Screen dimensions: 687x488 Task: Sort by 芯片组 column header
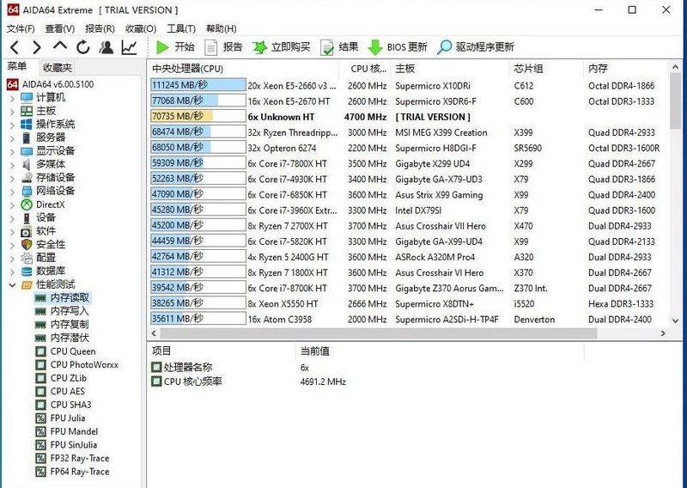[x=548, y=69]
